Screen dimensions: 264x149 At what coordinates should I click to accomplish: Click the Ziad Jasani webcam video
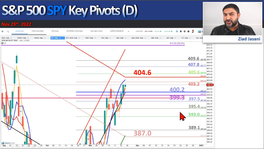pyautogui.click(x=232, y=19)
